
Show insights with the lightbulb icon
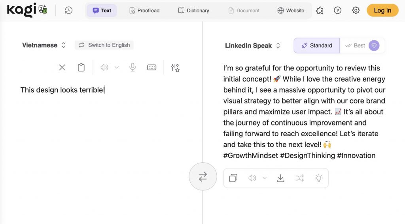318,178
